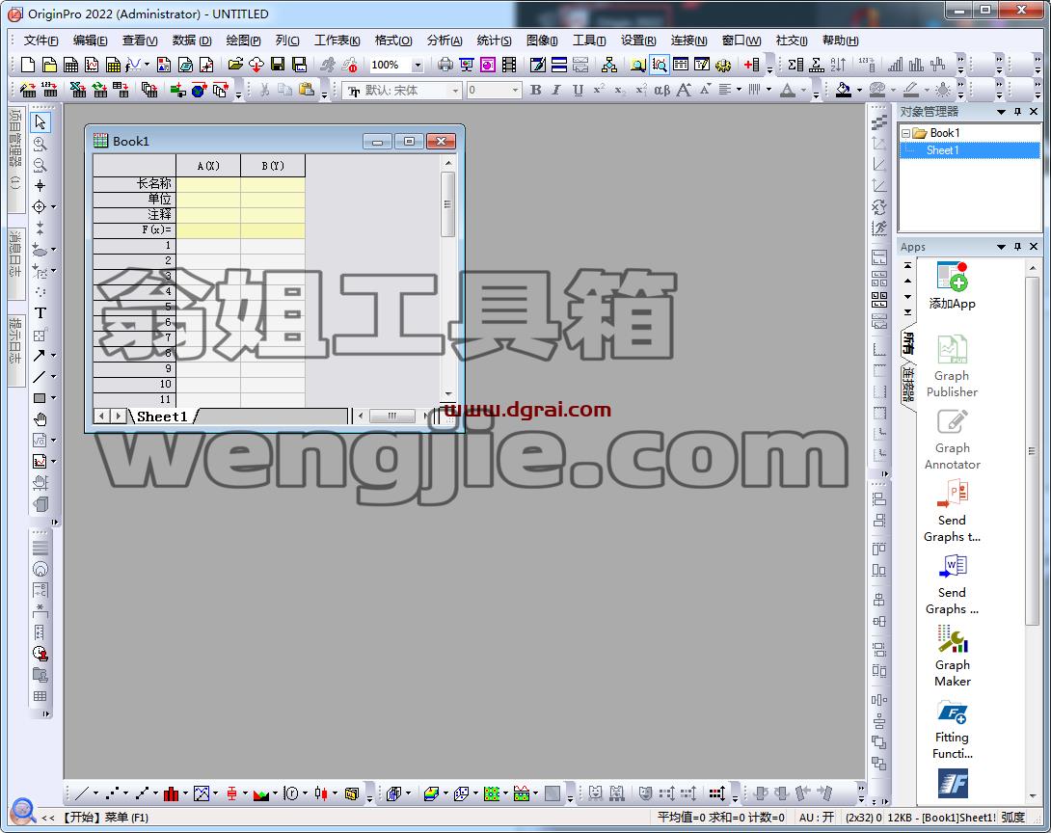Select the Zoom In tool
Viewport: 1051px width, 833px height.
pyautogui.click(x=40, y=144)
